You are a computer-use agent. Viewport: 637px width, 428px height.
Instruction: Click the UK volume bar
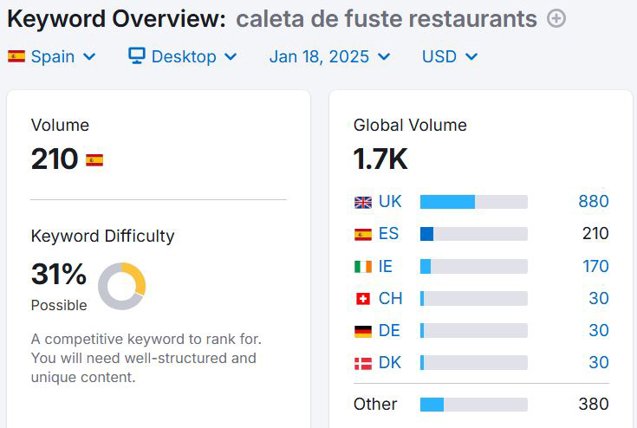[x=473, y=202]
